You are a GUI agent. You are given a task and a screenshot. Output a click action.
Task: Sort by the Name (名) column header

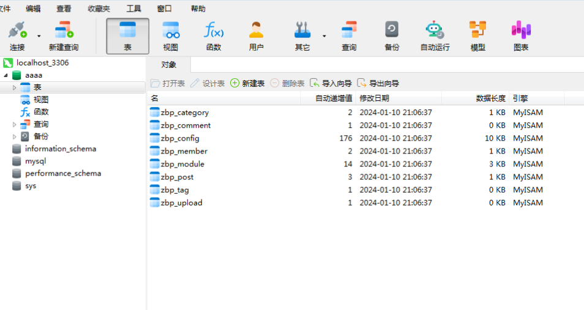pyautogui.click(x=224, y=98)
